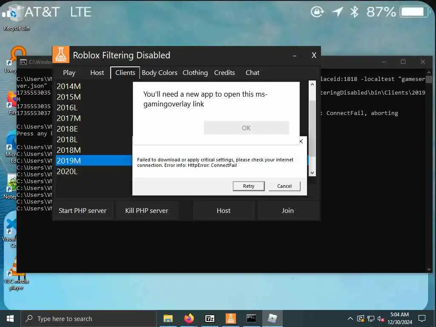
Task: Click the Windows Start button
Action: click(10, 318)
